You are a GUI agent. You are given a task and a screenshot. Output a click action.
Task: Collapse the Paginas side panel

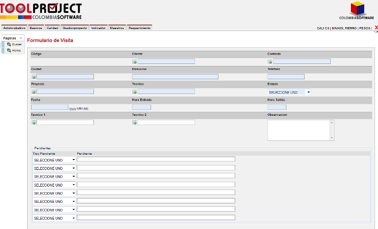[x=21, y=38]
